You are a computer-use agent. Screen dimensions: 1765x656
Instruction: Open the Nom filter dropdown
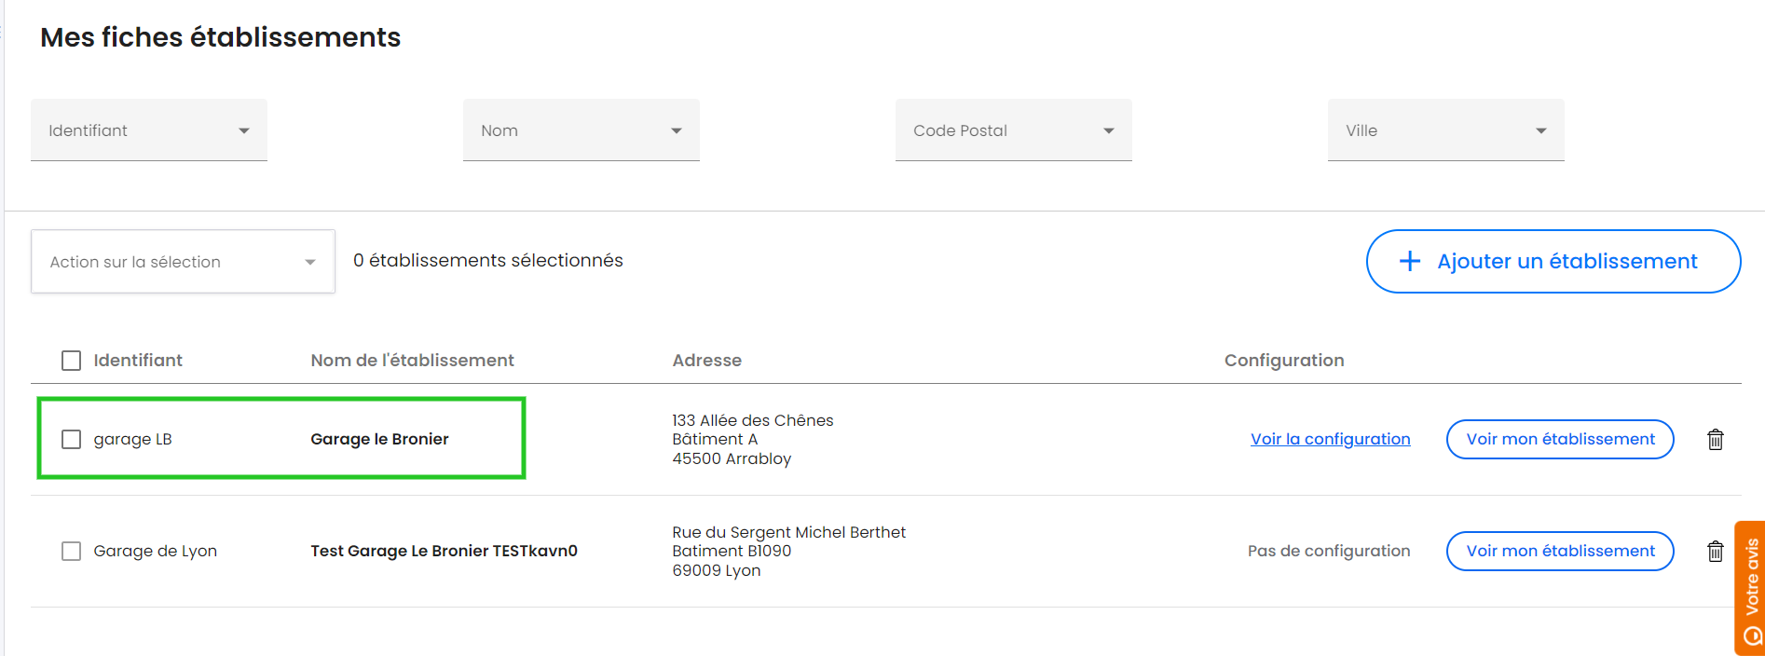coord(581,130)
